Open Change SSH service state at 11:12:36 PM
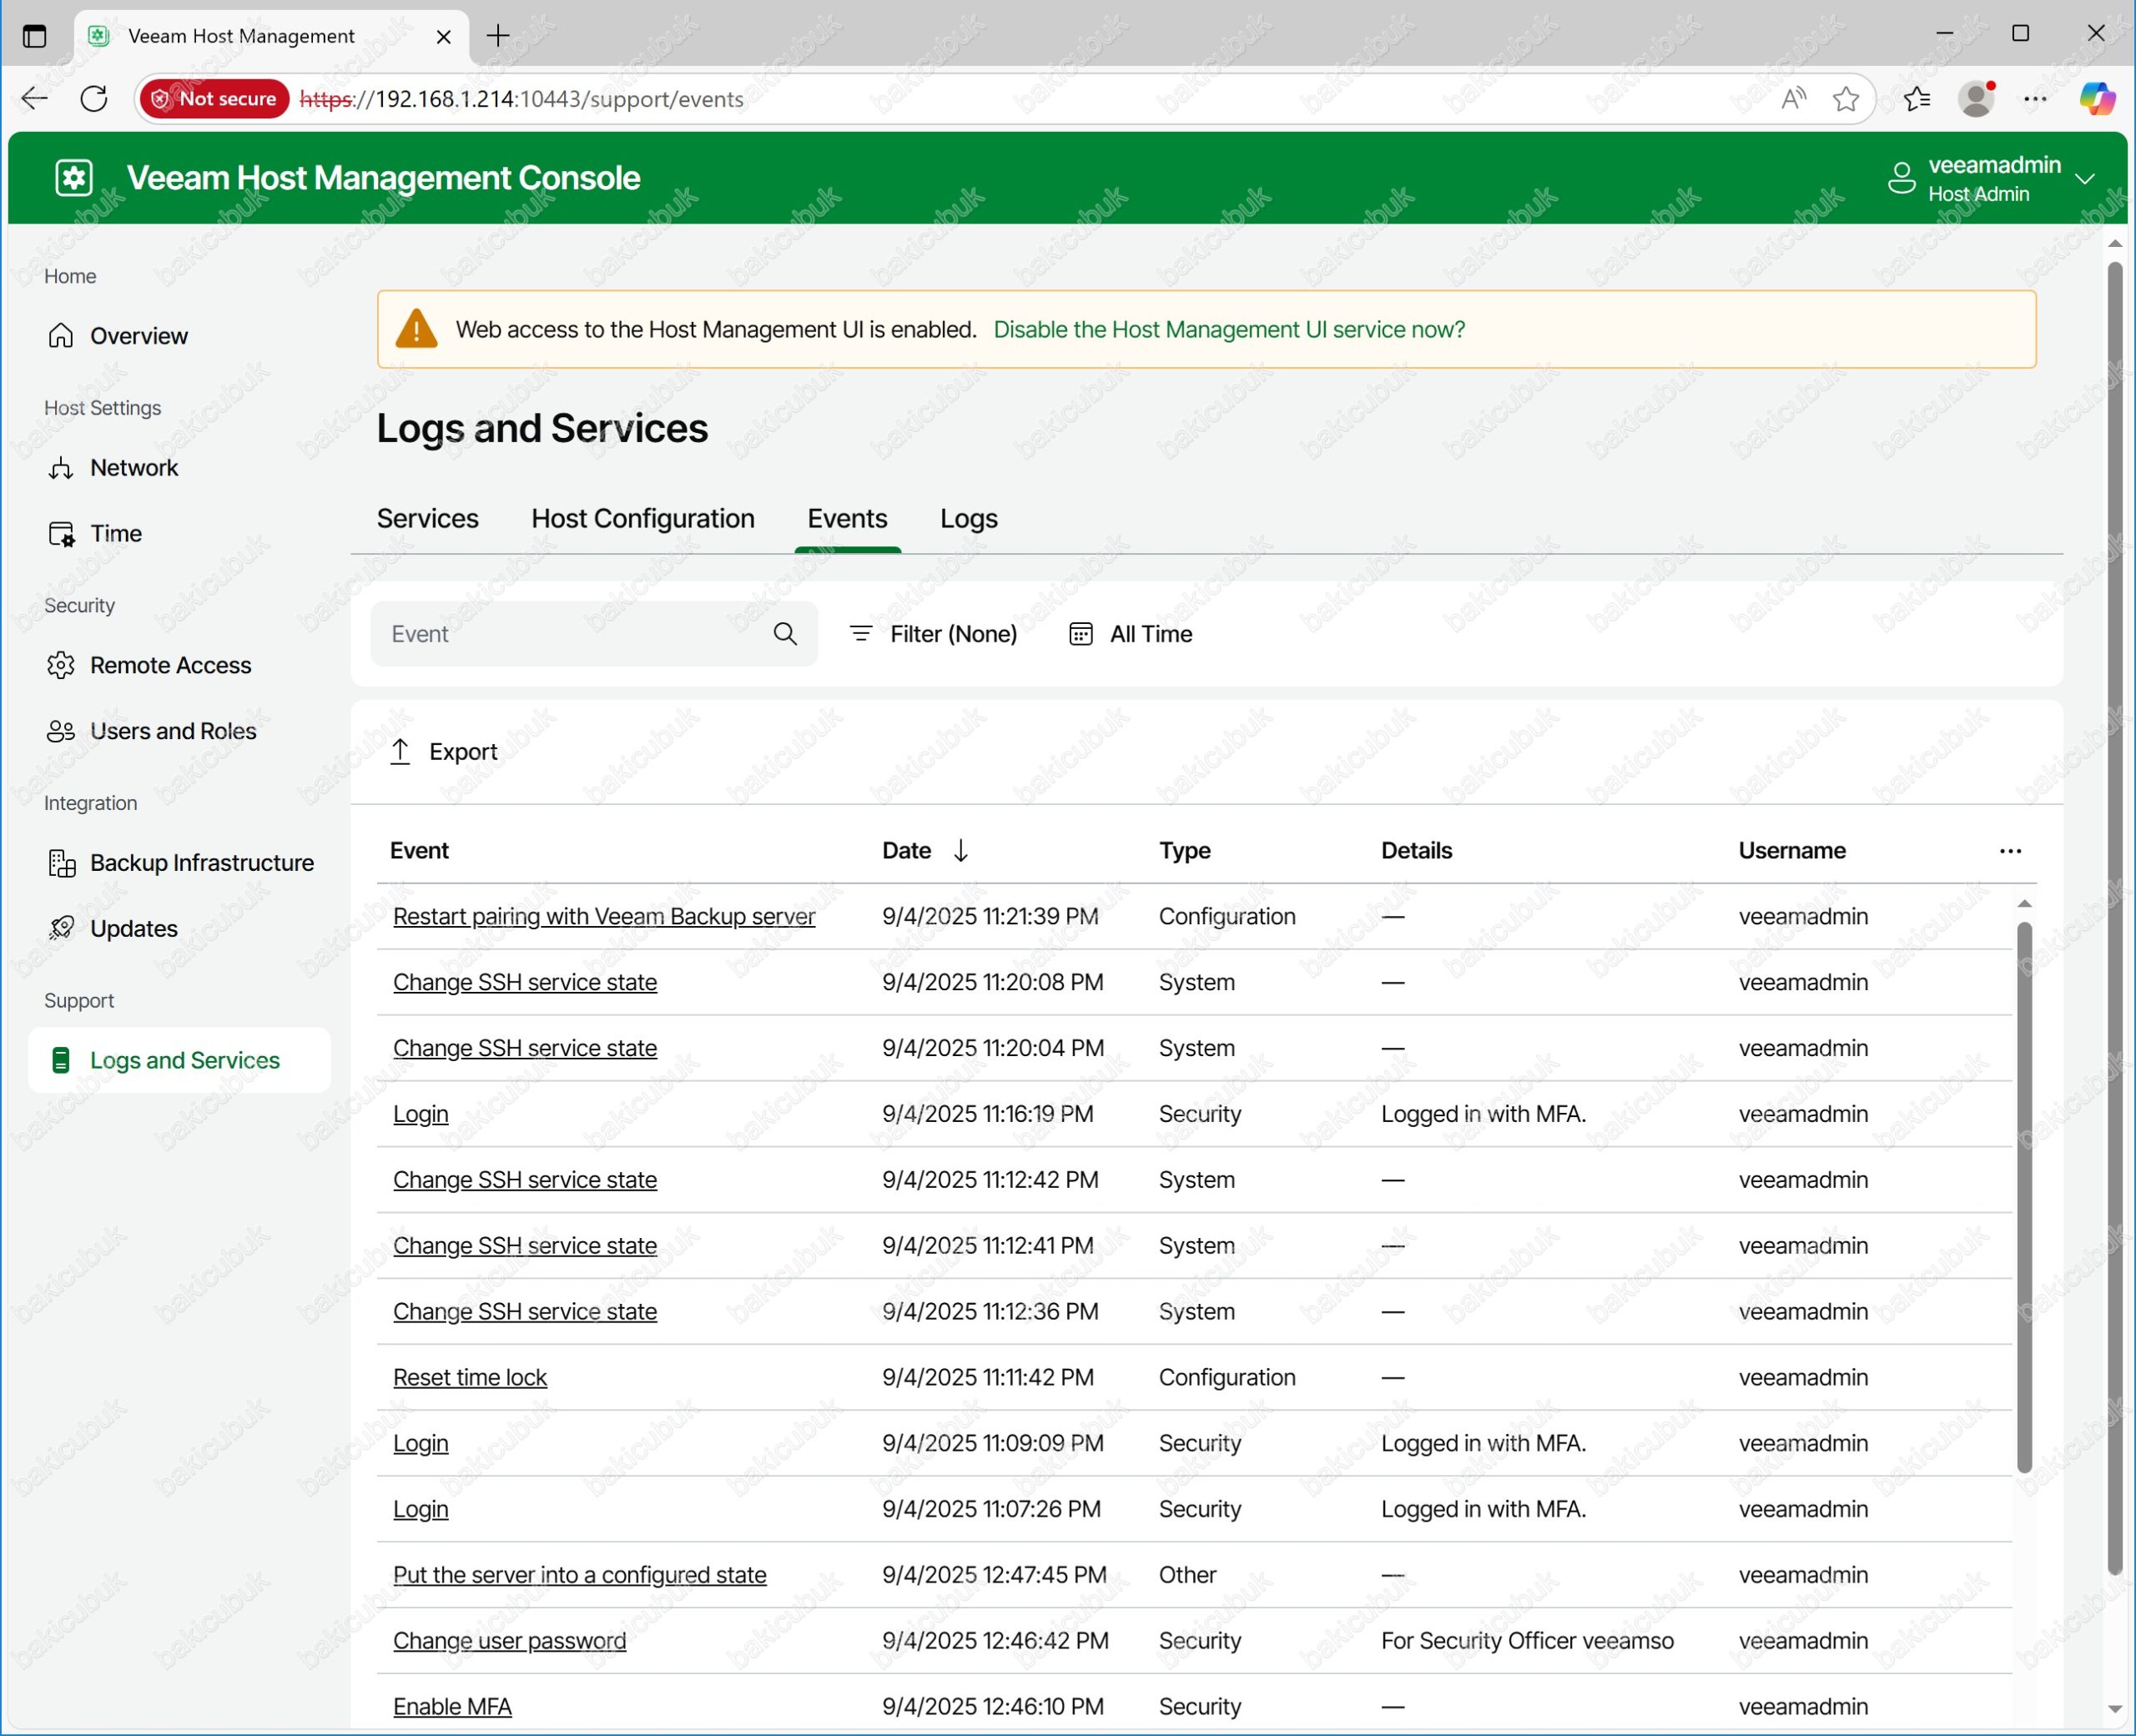2136x1736 pixels. 525,1311
